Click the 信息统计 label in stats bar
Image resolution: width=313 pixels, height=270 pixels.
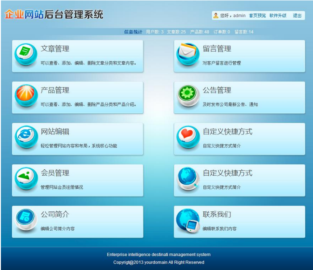point(133,32)
